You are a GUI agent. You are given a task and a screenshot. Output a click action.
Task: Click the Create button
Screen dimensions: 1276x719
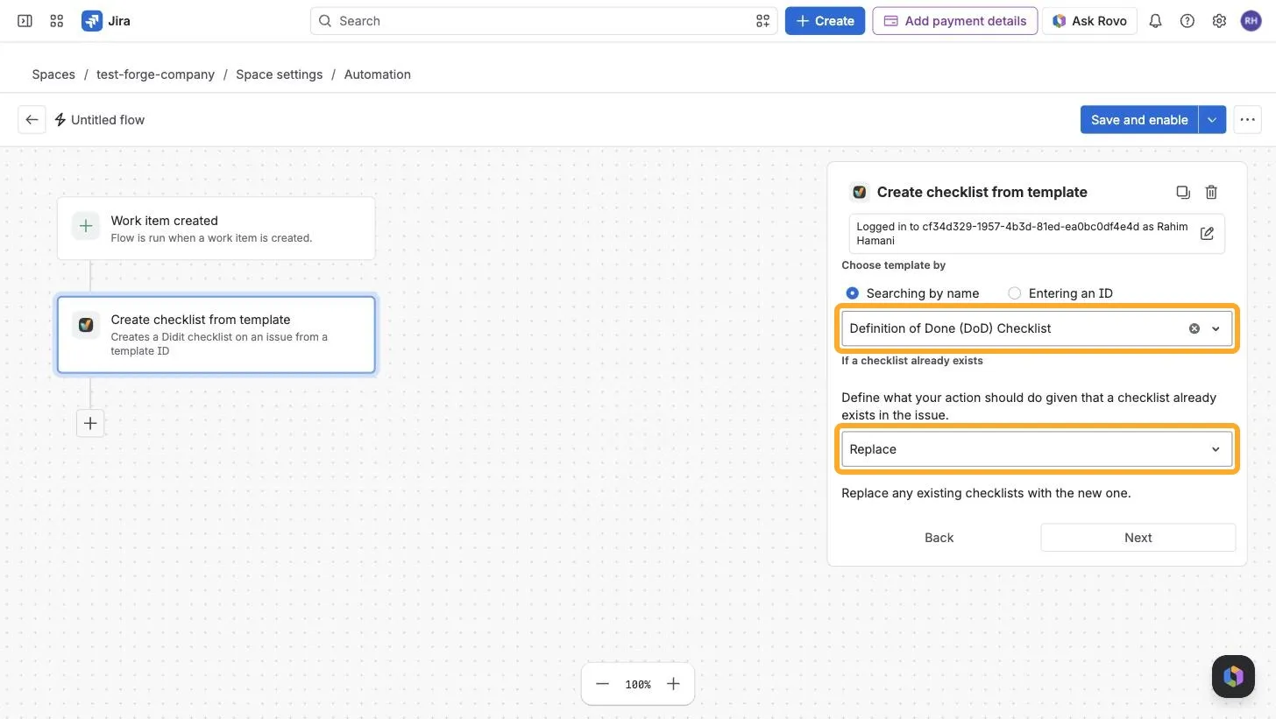click(x=825, y=21)
